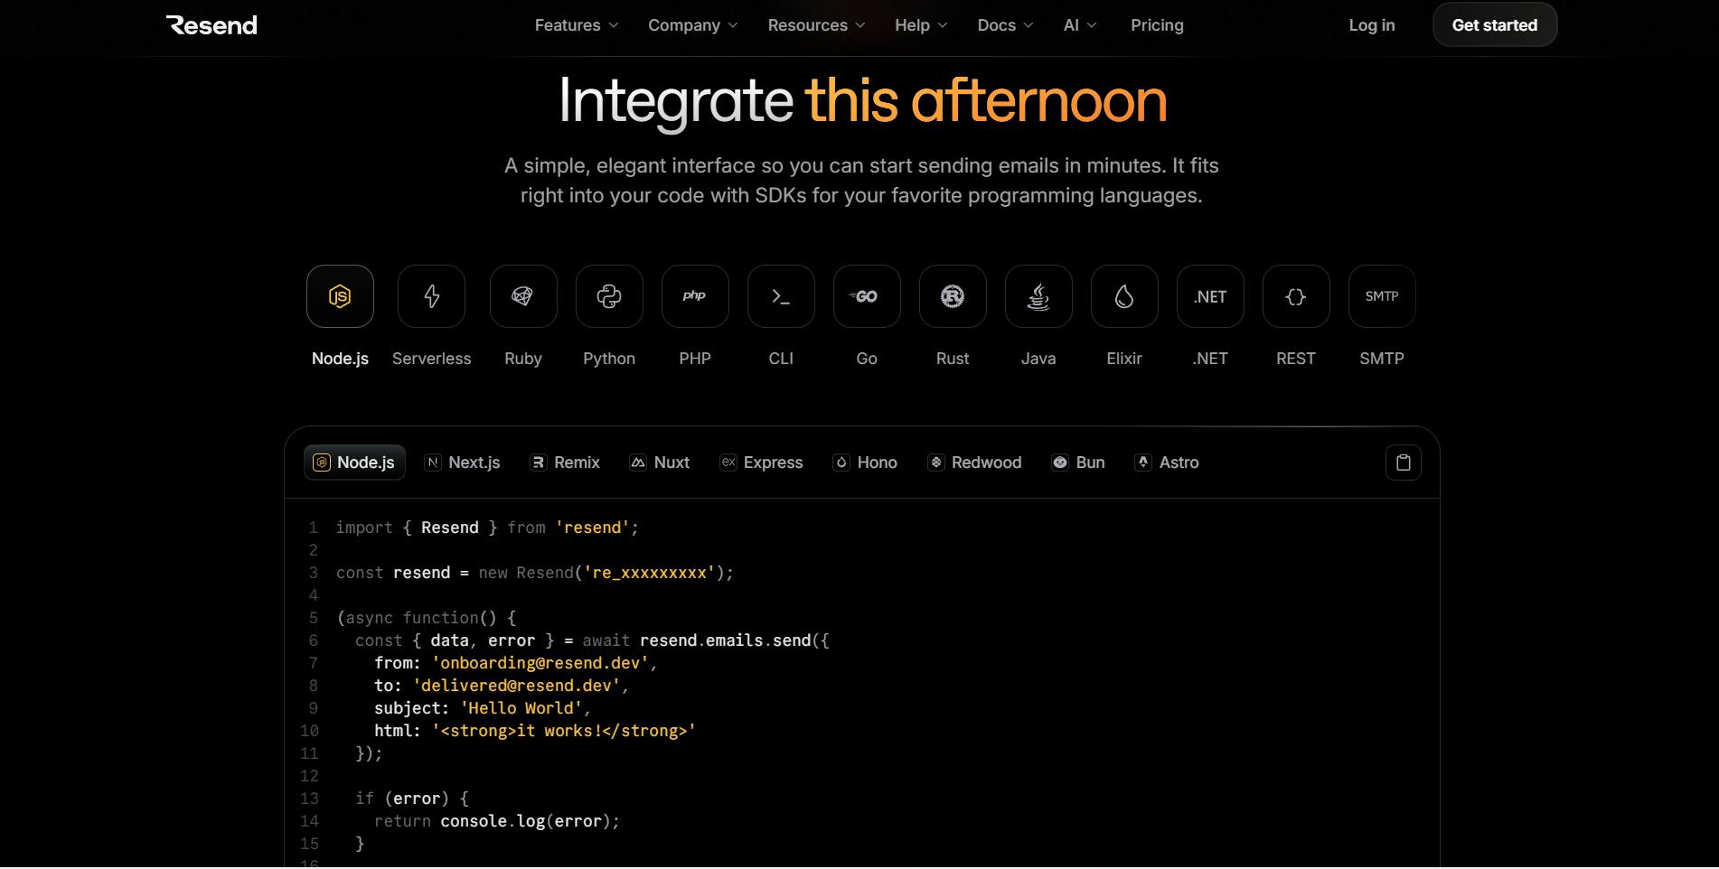Select the Rust gear icon
This screenshot has width=1719, height=869.
click(953, 296)
